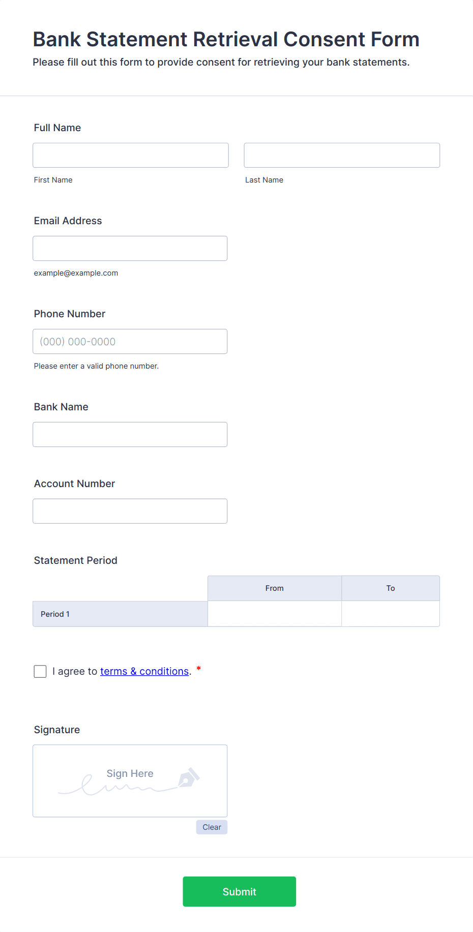473x932 pixels.
Task: Click the Account Number input box
Action: pos(130,511)
